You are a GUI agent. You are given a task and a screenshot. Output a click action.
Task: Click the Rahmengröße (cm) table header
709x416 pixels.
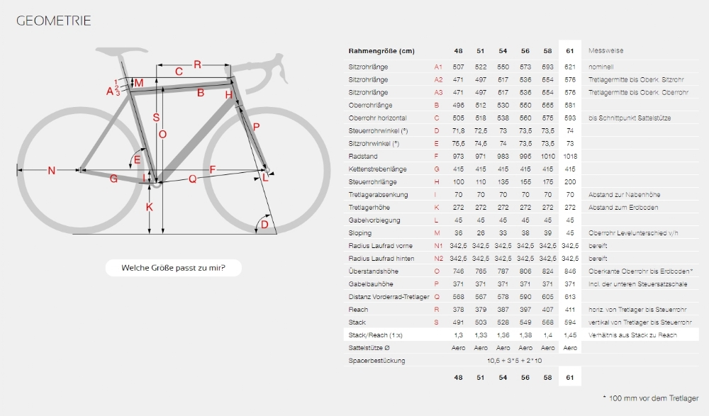coord(381,51)
